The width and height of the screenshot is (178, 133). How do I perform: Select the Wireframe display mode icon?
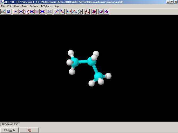16,12
